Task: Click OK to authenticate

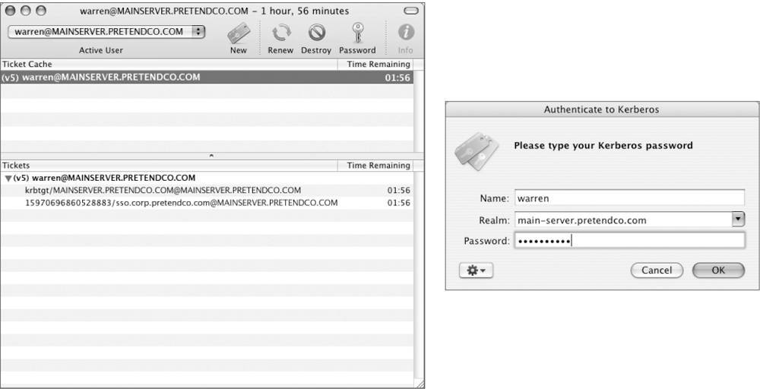Action: coord(718,270)
